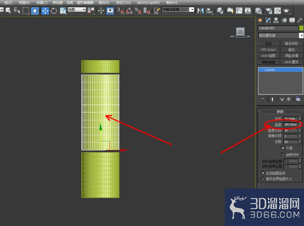The image size is (304, 226).
Task: Open the Rendered Frame Window icon
Action: point(278,11)
